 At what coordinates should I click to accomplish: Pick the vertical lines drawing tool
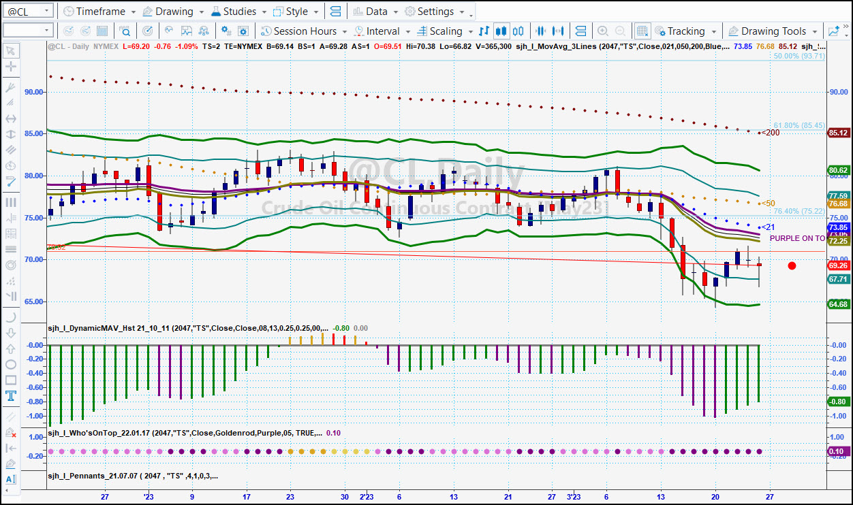(x=11, y=202)
